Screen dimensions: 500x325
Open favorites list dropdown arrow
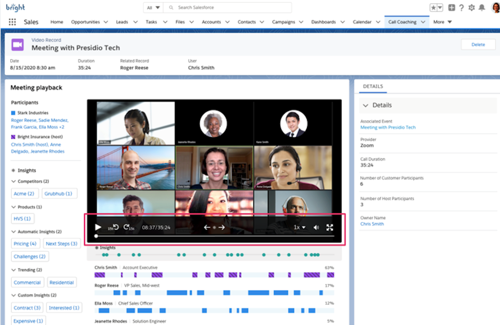tap(440, 7)
